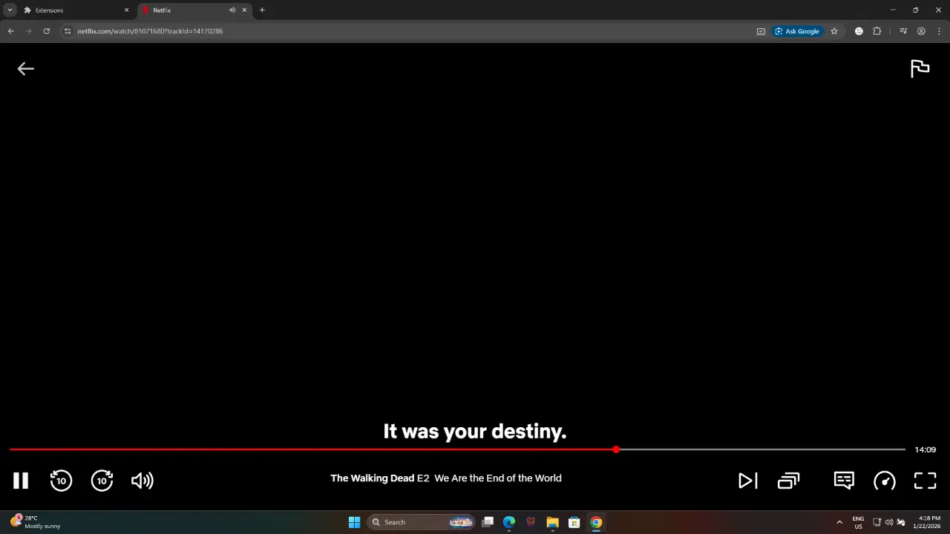Click the address bar URL
Viewport: 950px width, 534px height.
point(150,31)
